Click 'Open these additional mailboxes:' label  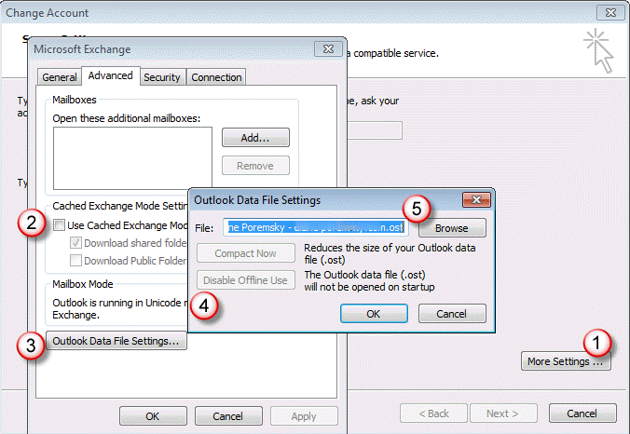tap(126, 118)
